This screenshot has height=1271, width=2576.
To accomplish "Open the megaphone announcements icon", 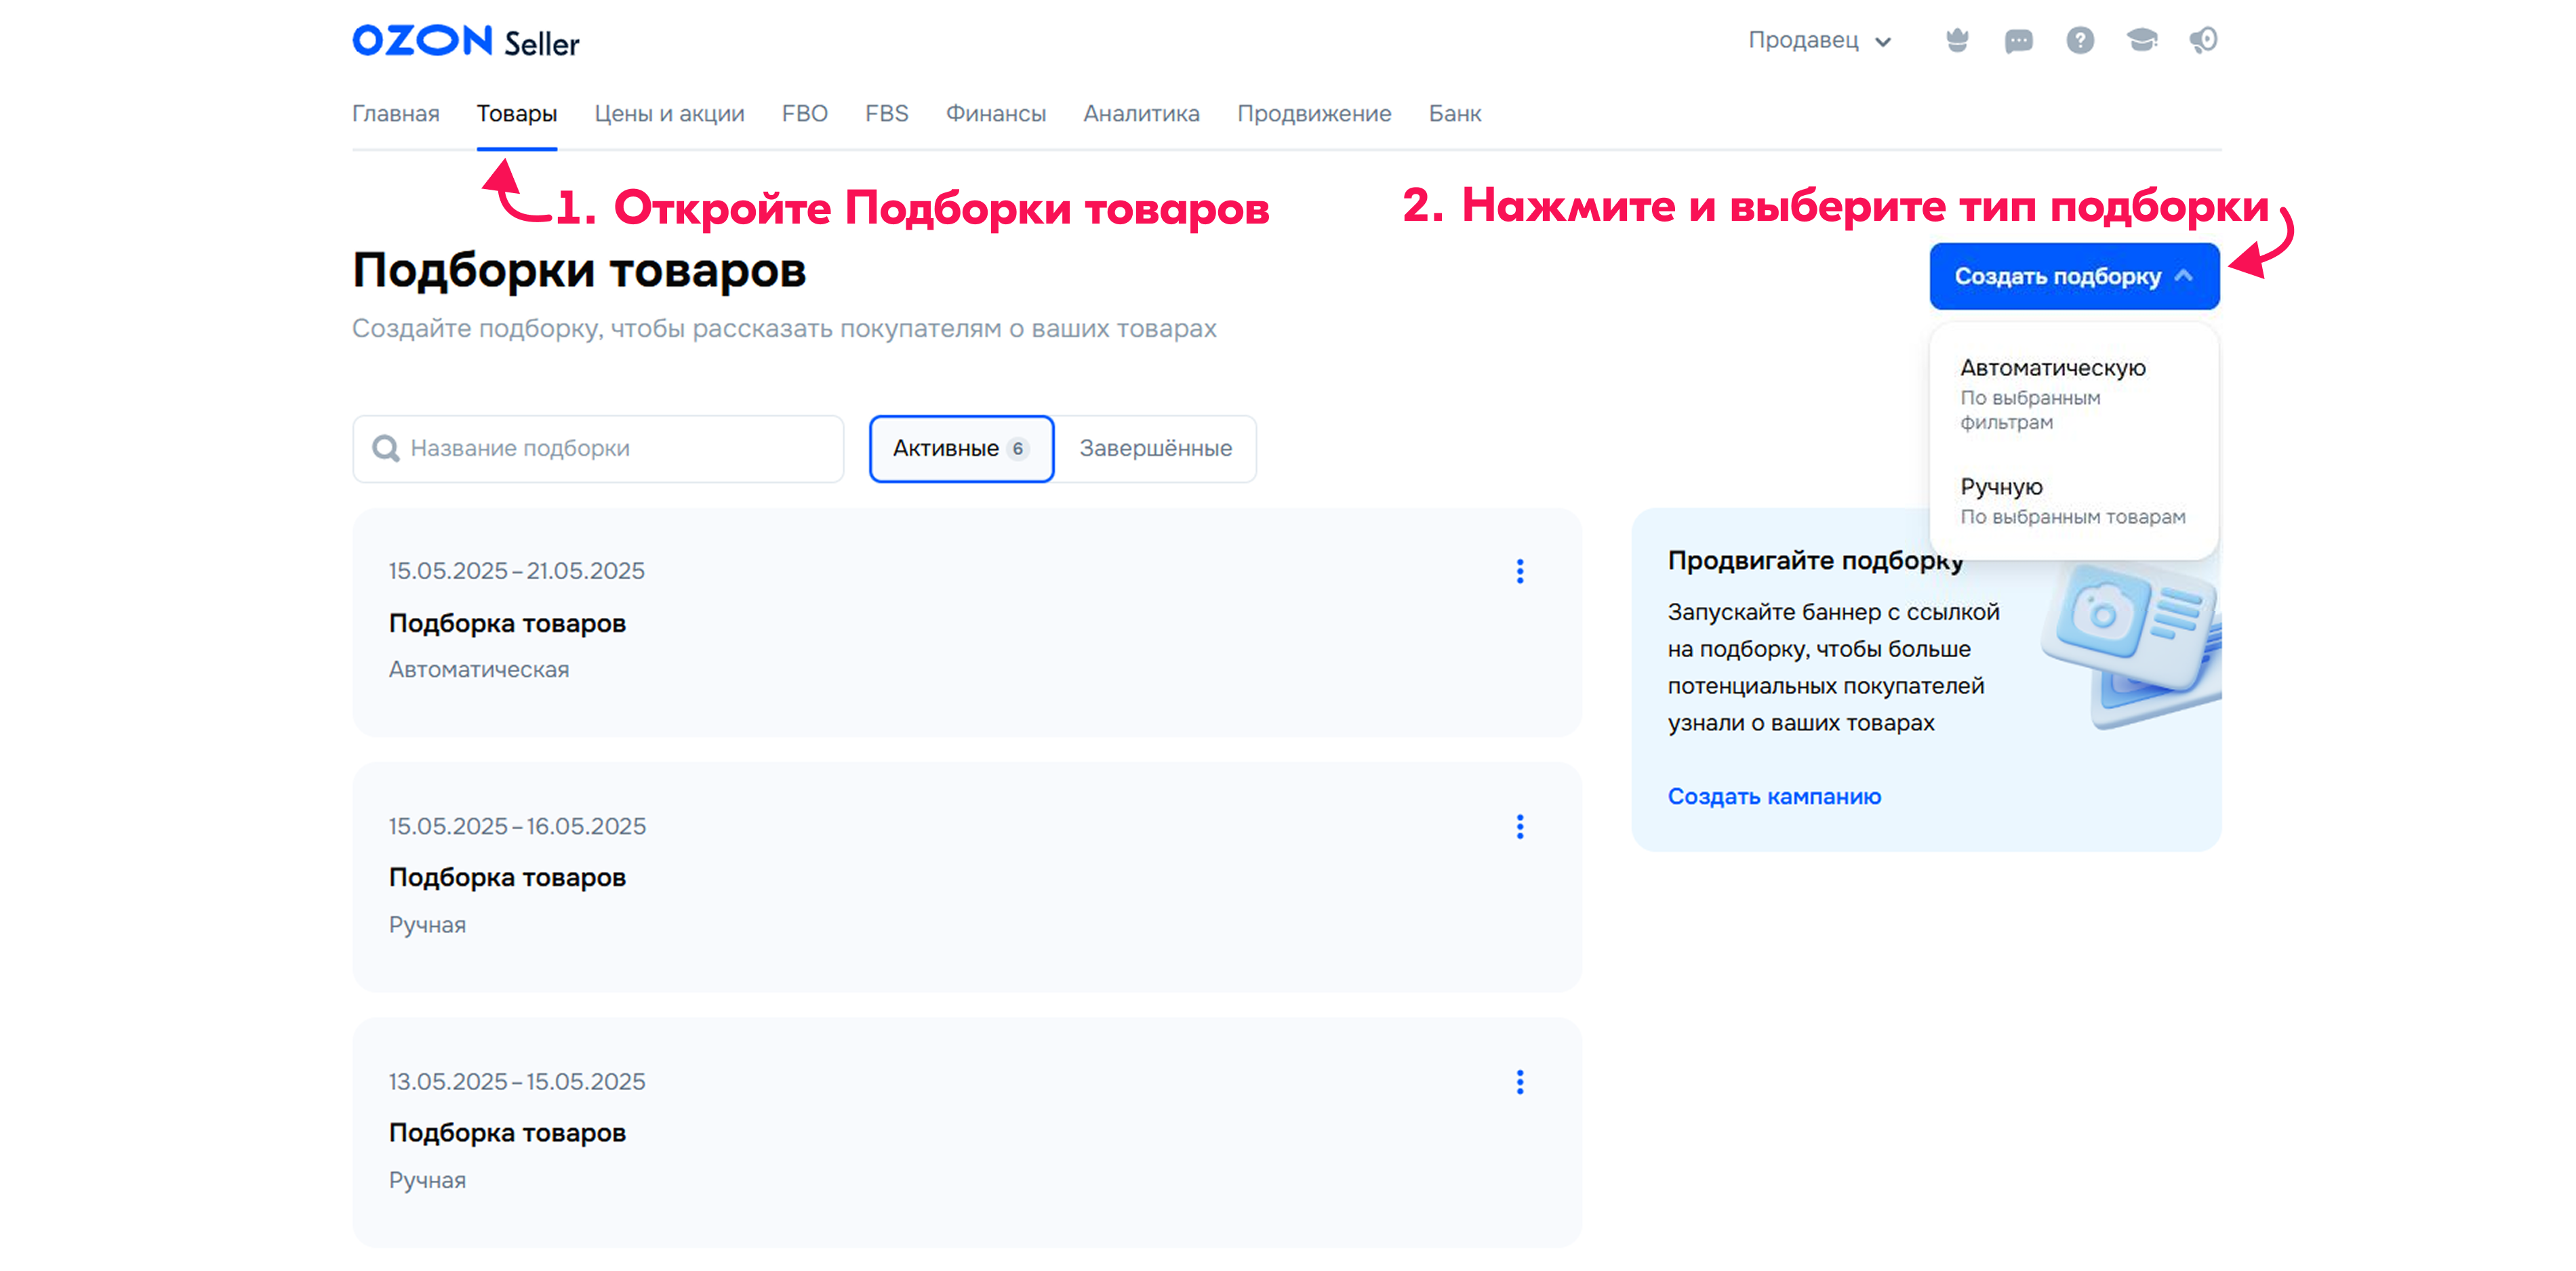I will click(x=2203, y=40).
